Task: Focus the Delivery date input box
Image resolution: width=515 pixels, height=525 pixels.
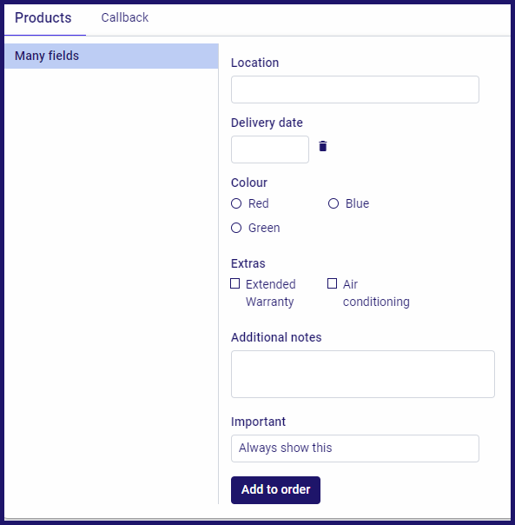Action: coord(270,150)
